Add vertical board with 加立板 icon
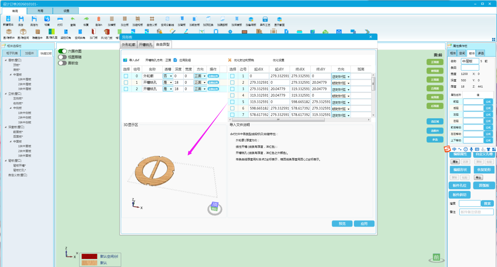Image resolution: width=497 pixels, height=267 pixels. point(125,19)
